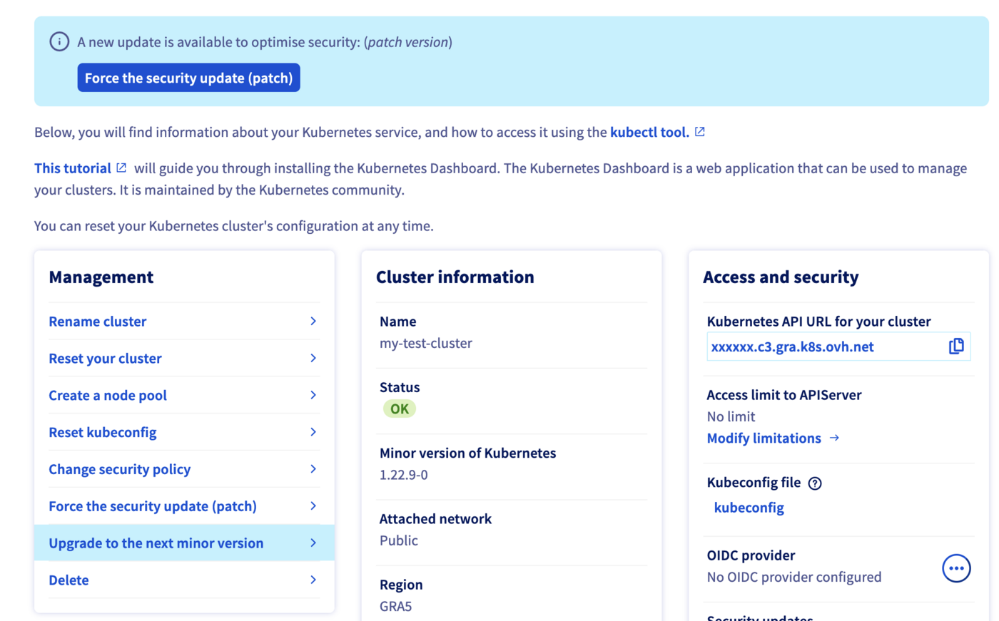The width and height of the screenshot is (999, 621).
Task: Click external link icon beside This tutorial
Action: pos(121,168)
